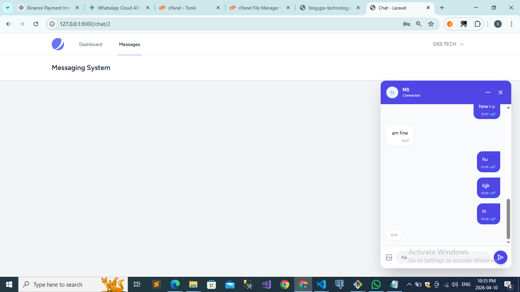Show hidden system tray icons
The width and height of the screenshot is (520, 292).
coord(409,284)
